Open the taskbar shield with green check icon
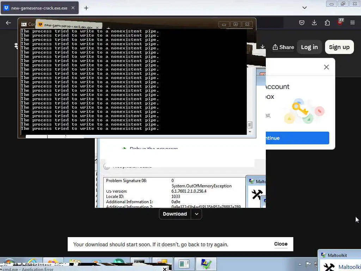The width and height of the screenshot is (361, 271). click(206, 264)
